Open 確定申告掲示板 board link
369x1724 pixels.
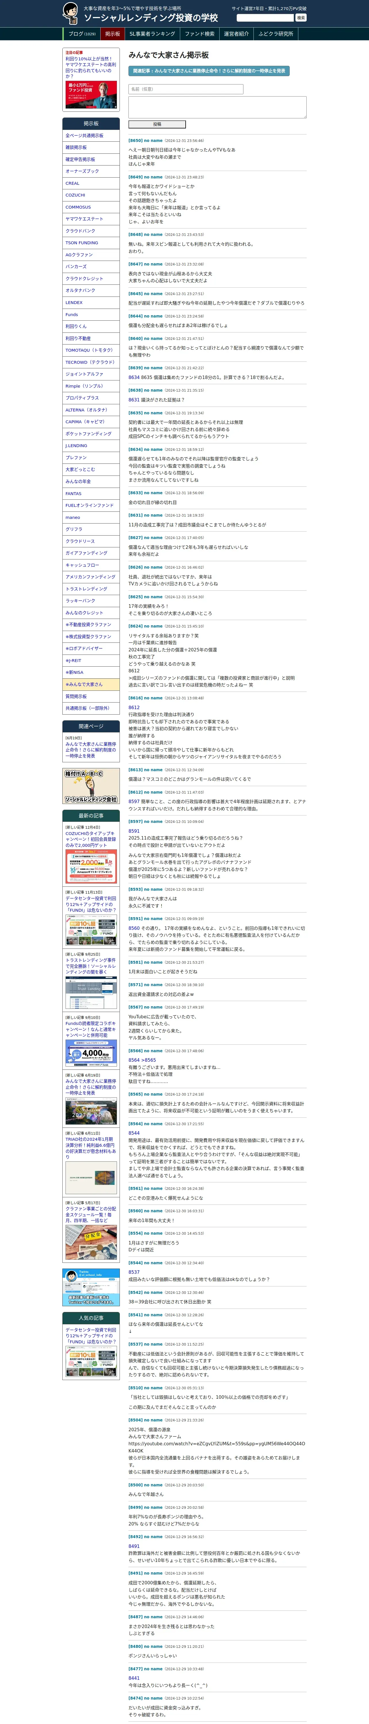[x=91, y=159]
